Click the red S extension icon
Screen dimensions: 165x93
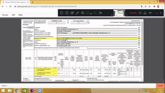pyautogui.click(x=158, y=6)
